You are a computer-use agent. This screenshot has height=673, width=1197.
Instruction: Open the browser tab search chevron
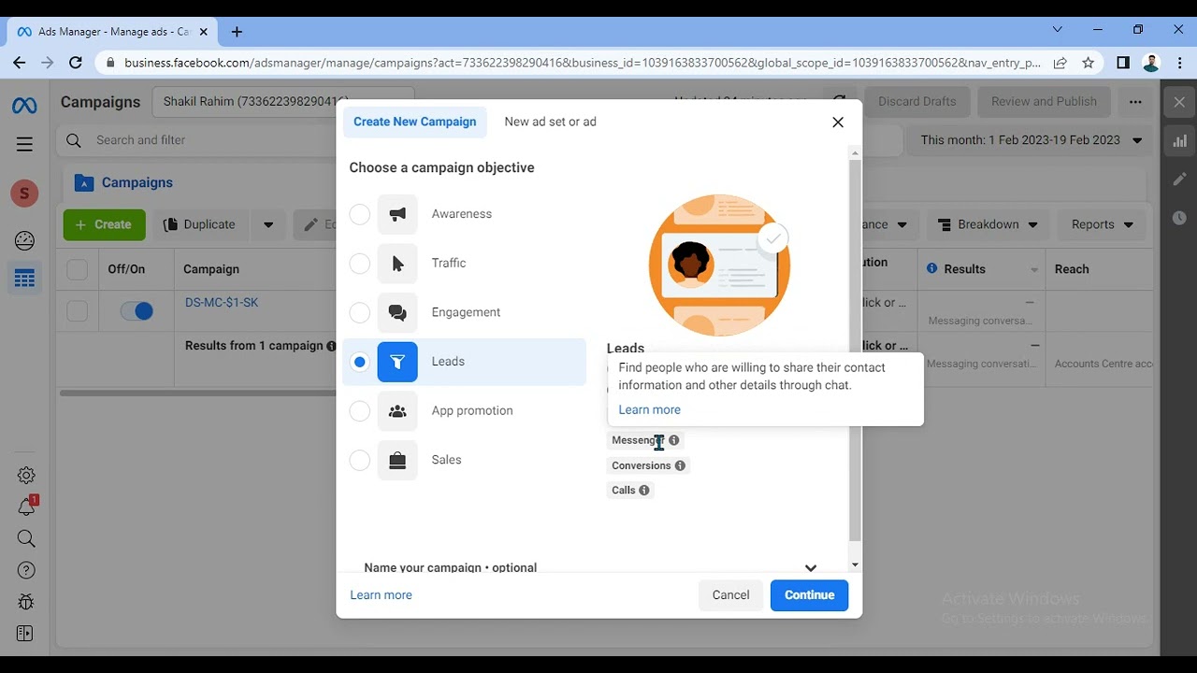(1058, 30)
